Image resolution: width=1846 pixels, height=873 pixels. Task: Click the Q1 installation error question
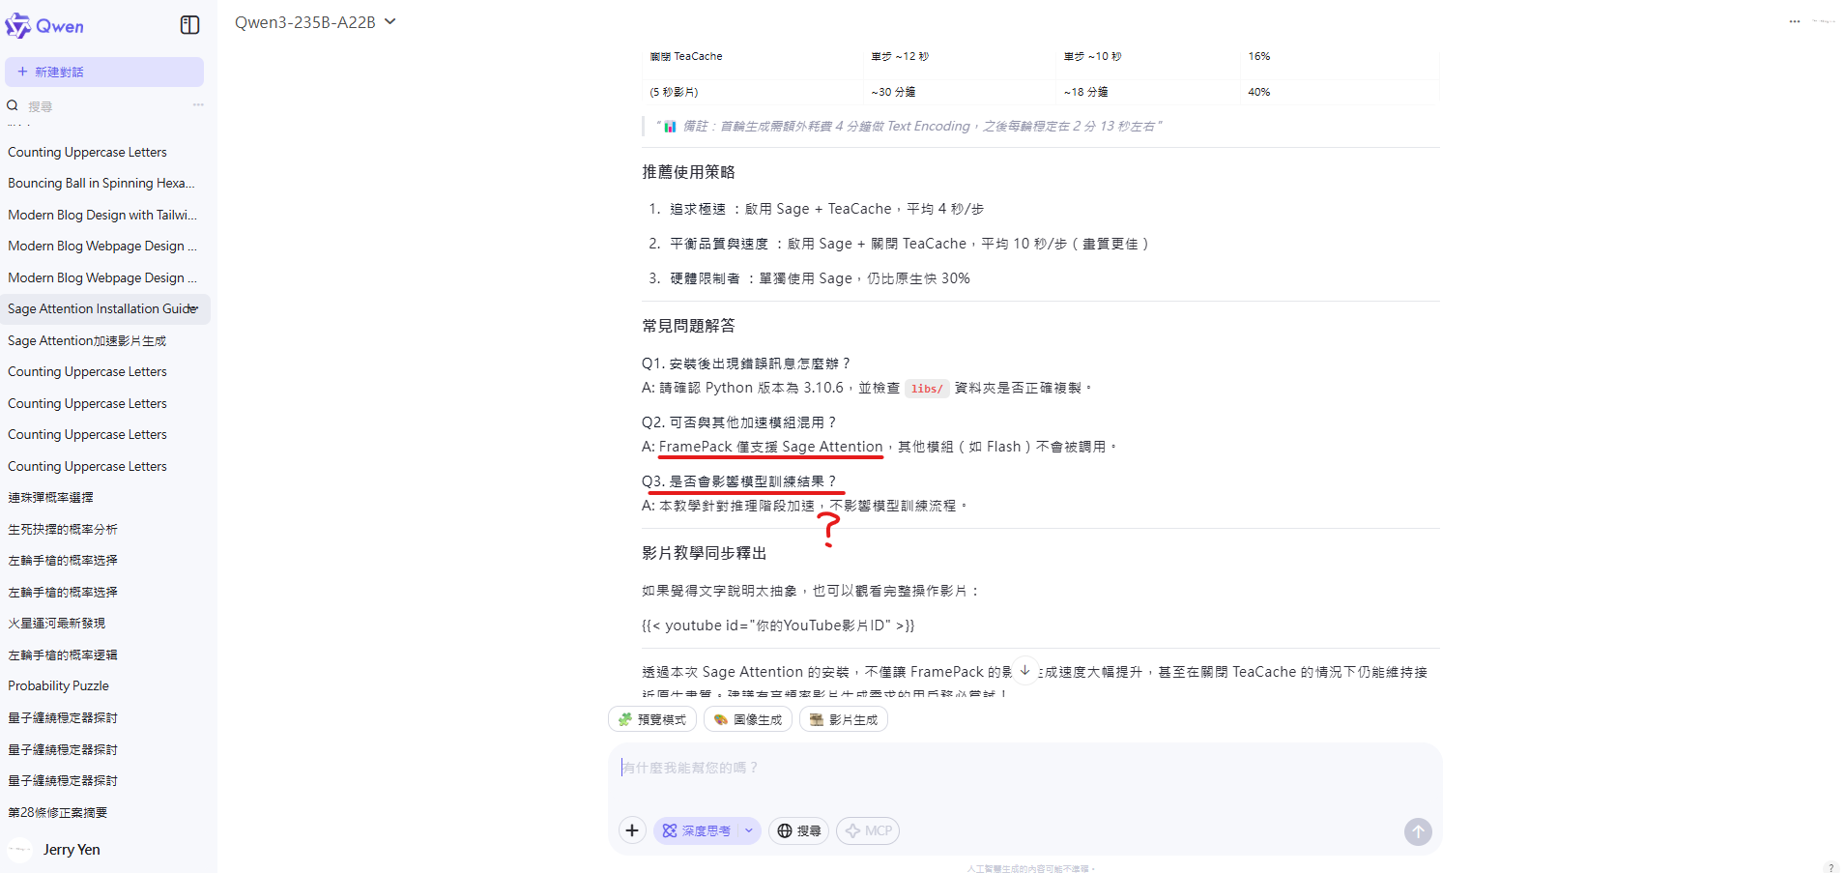coord(746,364)
